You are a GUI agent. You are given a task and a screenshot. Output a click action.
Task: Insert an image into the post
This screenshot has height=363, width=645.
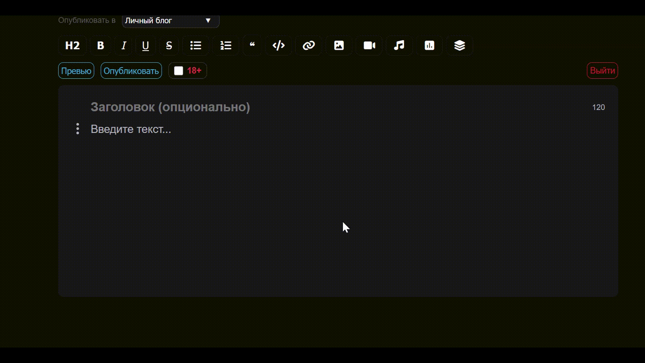click(x=339, y=45)
